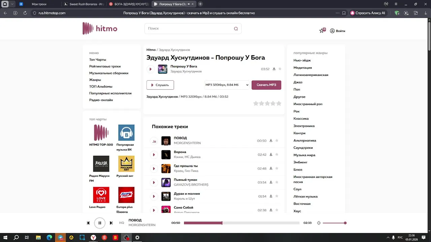Pause playback in bottom player
The width and height of the screenshot is (431, 242).
point(100,223)
